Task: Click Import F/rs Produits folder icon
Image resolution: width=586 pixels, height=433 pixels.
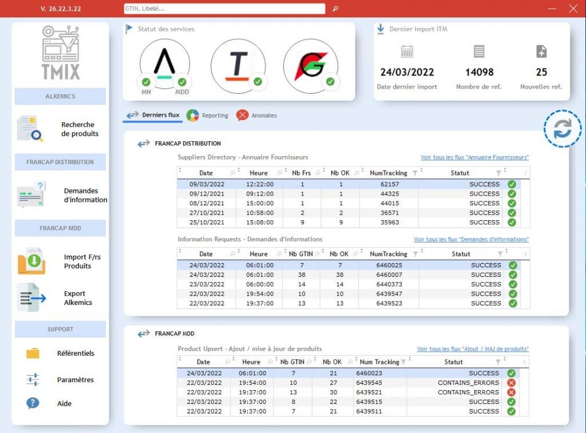Action: coord(31,261)
